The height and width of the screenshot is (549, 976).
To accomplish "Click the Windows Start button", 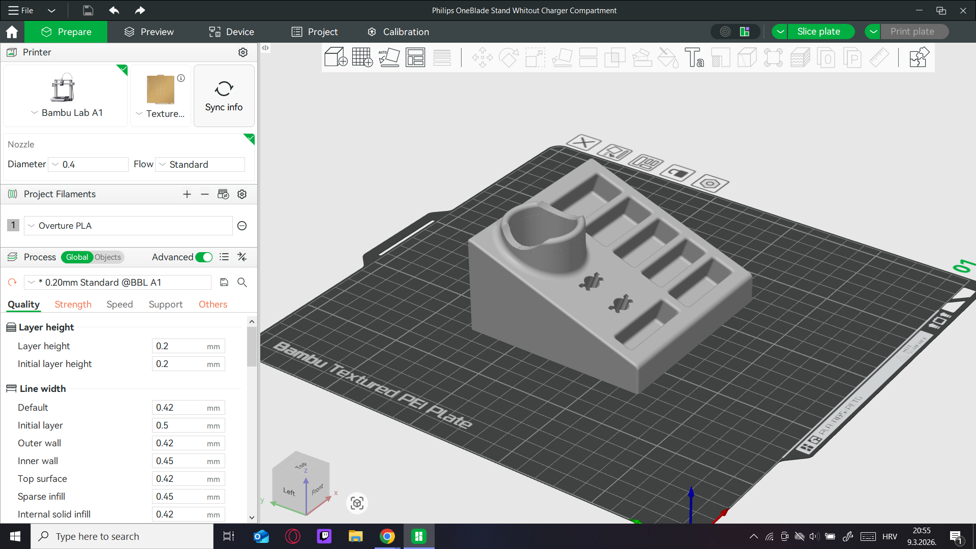I will pyautogui.click(x=15, y=536).
